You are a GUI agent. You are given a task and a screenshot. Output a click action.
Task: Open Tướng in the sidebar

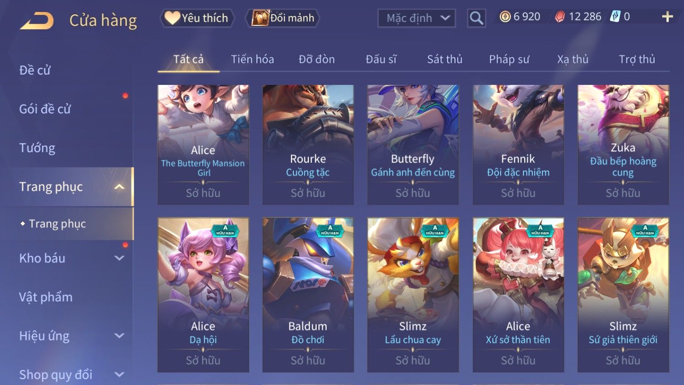click(x=37, y=148)
